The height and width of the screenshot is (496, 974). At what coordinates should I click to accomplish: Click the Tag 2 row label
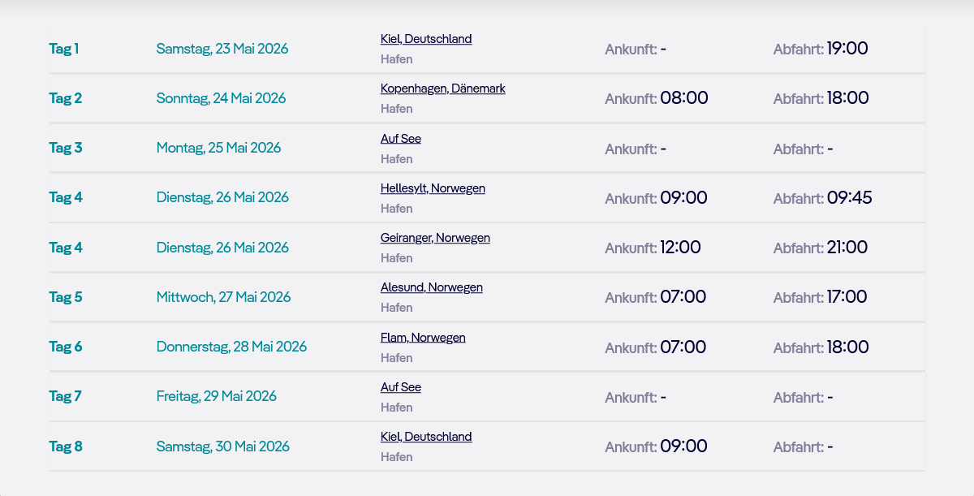click(x=65, y=98)
